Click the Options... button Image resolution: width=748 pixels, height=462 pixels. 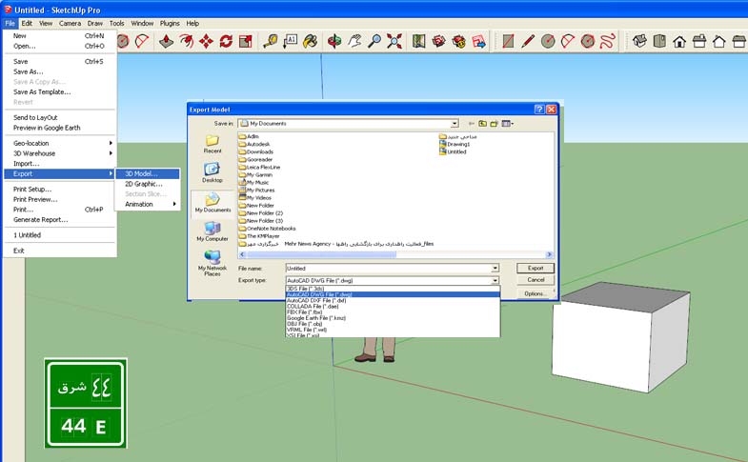[x=536, y=293]
